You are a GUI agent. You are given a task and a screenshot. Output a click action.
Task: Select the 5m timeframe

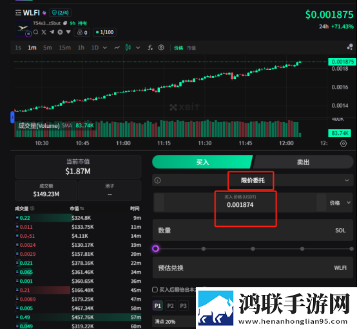(47, 48)
